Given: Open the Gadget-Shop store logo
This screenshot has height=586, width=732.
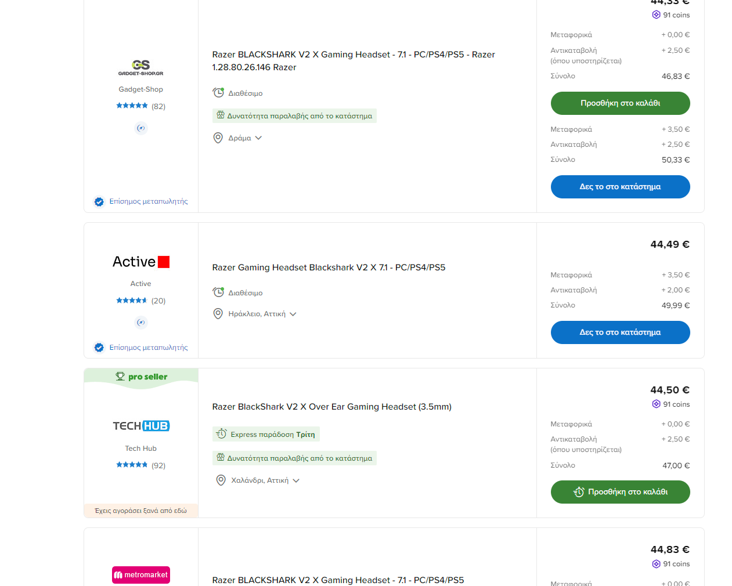Looking at the screenshot, I should click(x=140, y=67).
